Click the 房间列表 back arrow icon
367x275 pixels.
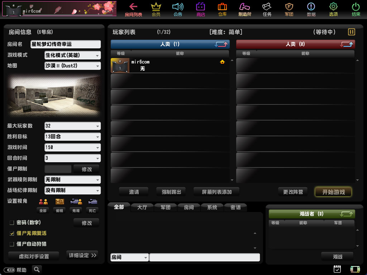point(133,7)
